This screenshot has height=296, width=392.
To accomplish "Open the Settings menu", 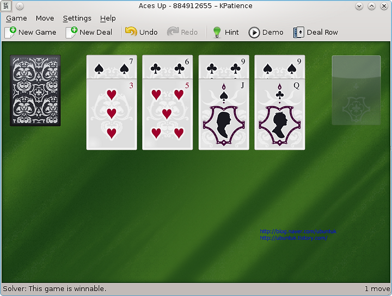I will tap(77, 19).
